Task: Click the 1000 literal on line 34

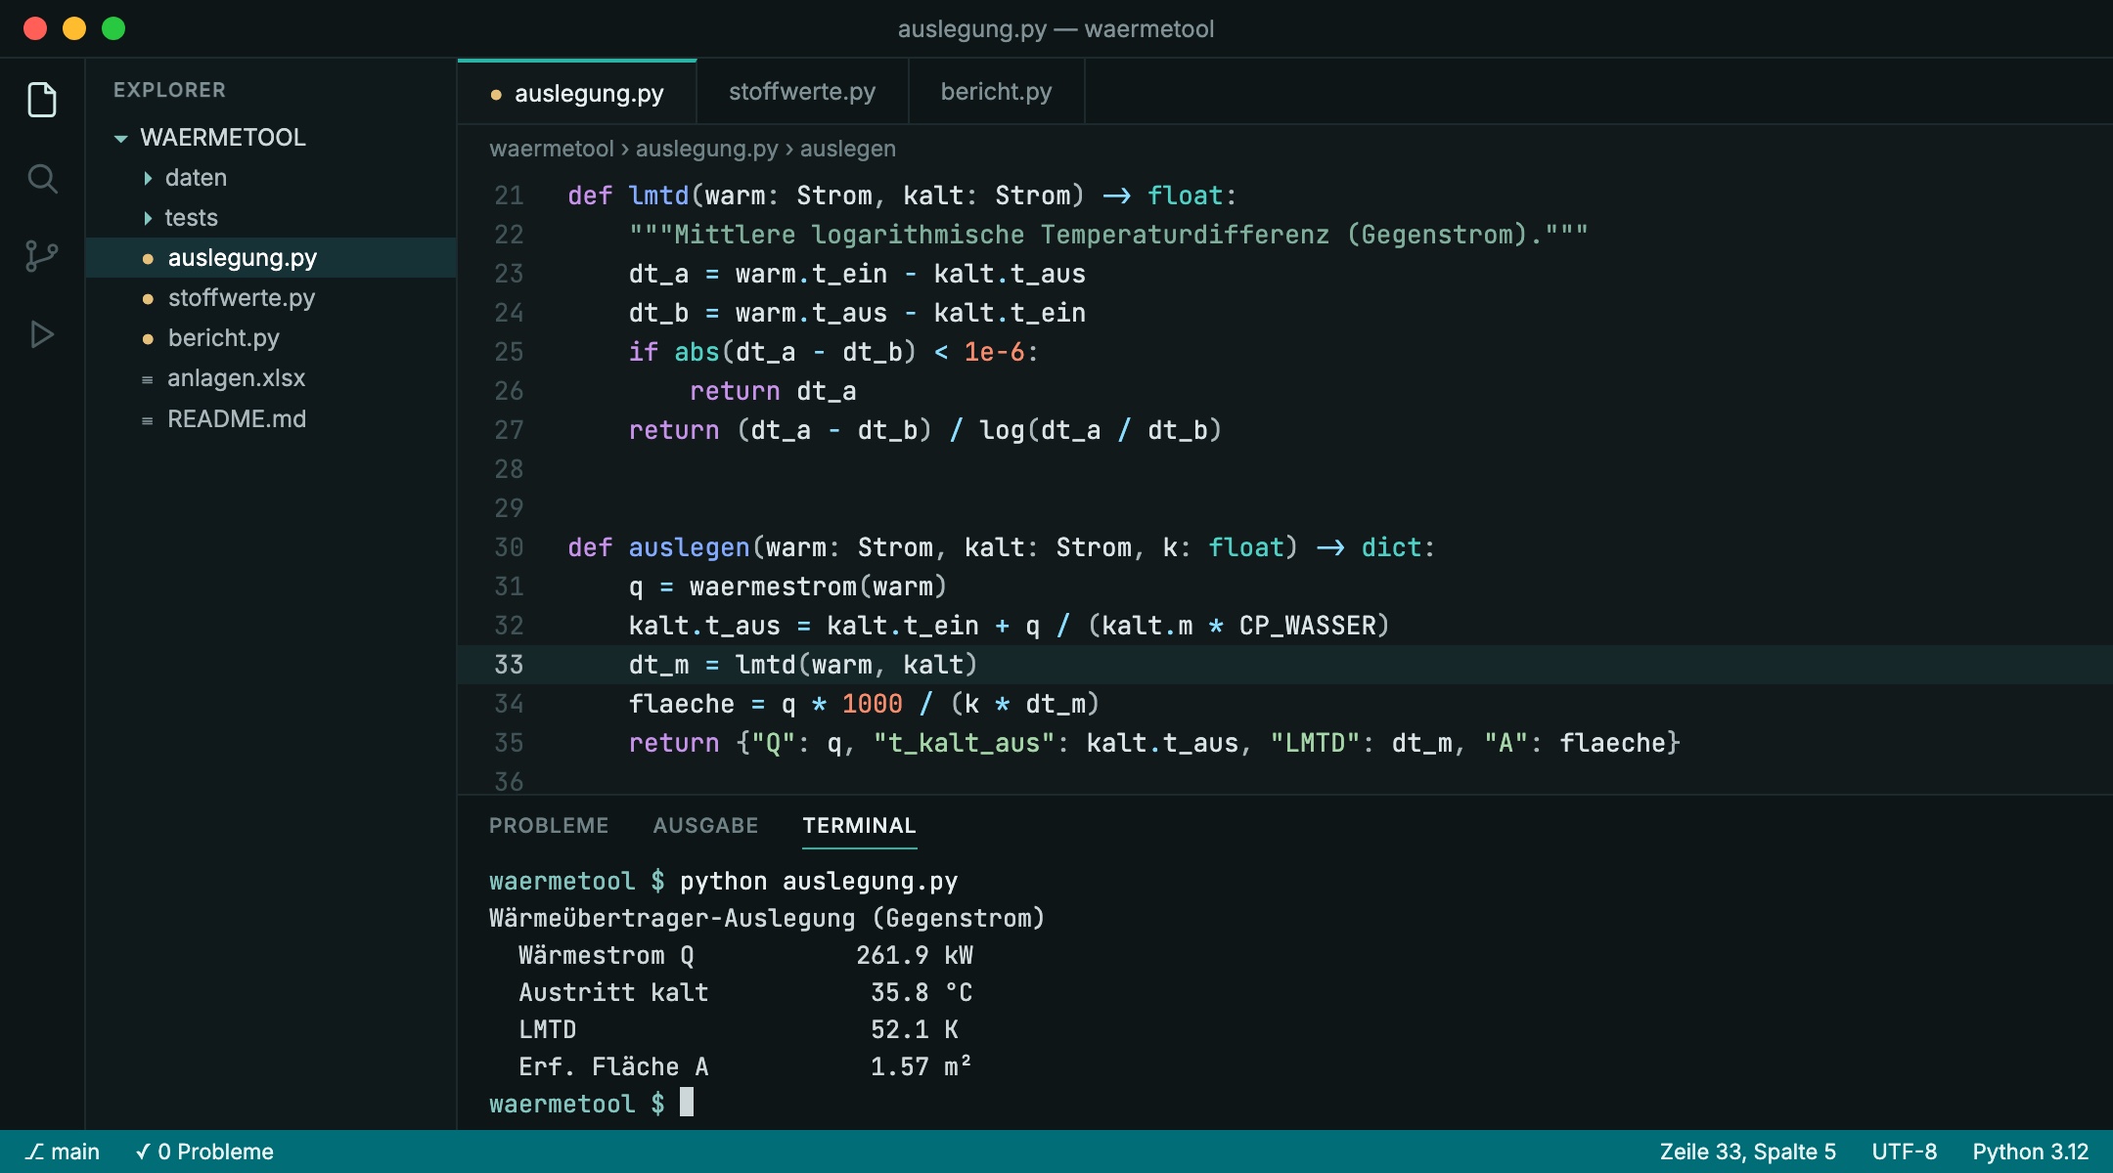Action: click(872, 704)
